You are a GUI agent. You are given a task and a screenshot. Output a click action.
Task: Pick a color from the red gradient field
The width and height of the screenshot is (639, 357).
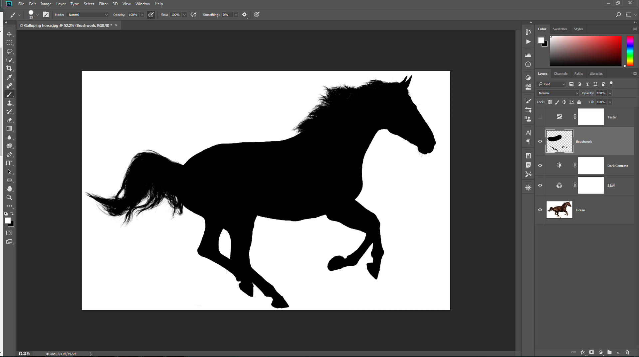[586, 51]
